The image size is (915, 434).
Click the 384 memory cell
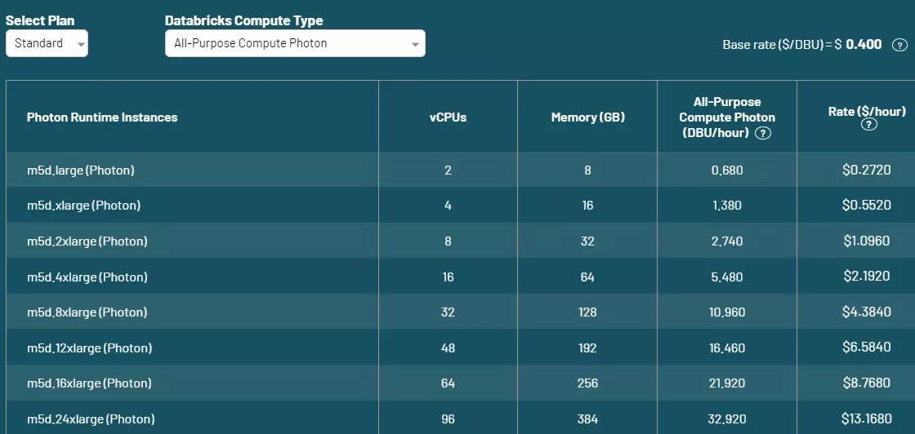point(587,418)
